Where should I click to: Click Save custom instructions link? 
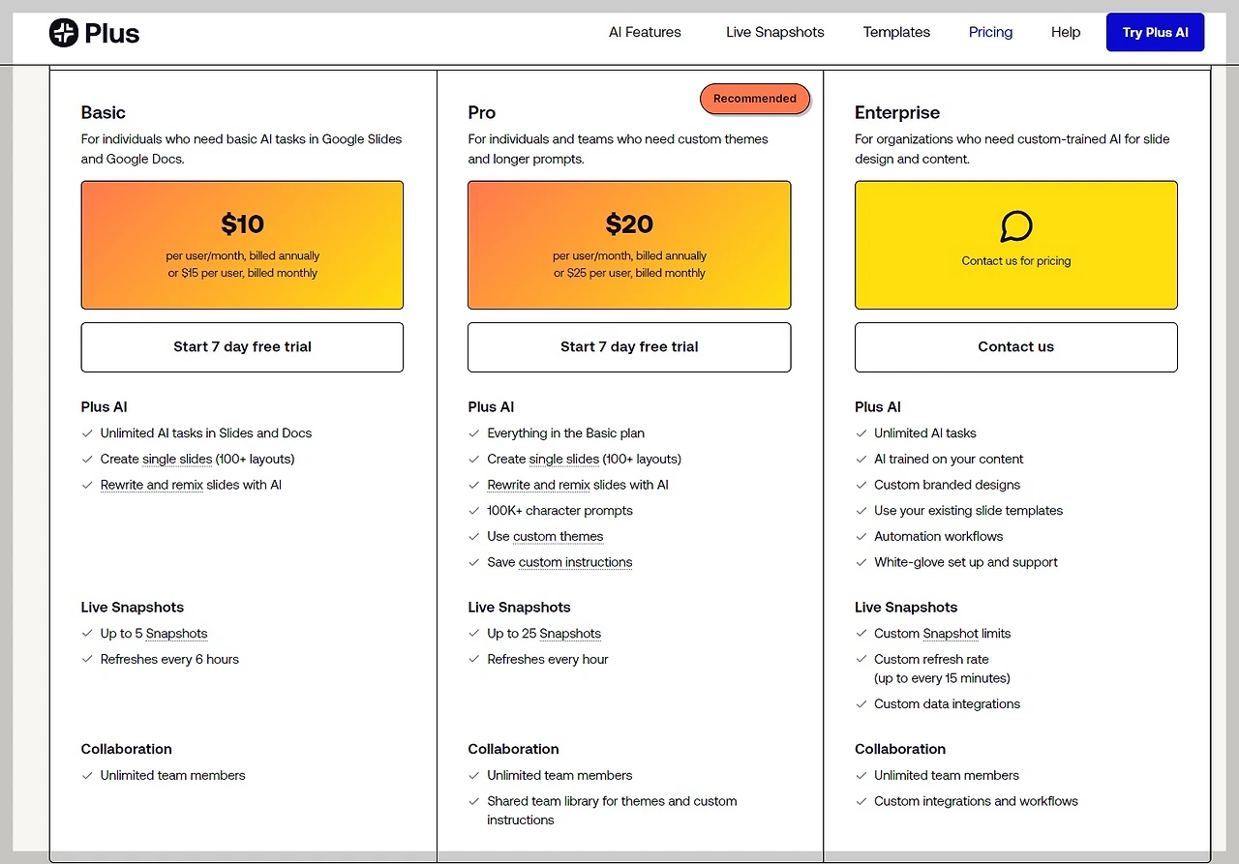coord(575,562)
